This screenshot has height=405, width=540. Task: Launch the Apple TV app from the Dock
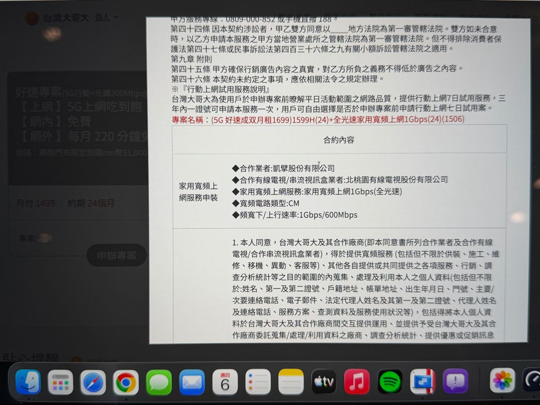pyautogui.click(x=324, y=382)
